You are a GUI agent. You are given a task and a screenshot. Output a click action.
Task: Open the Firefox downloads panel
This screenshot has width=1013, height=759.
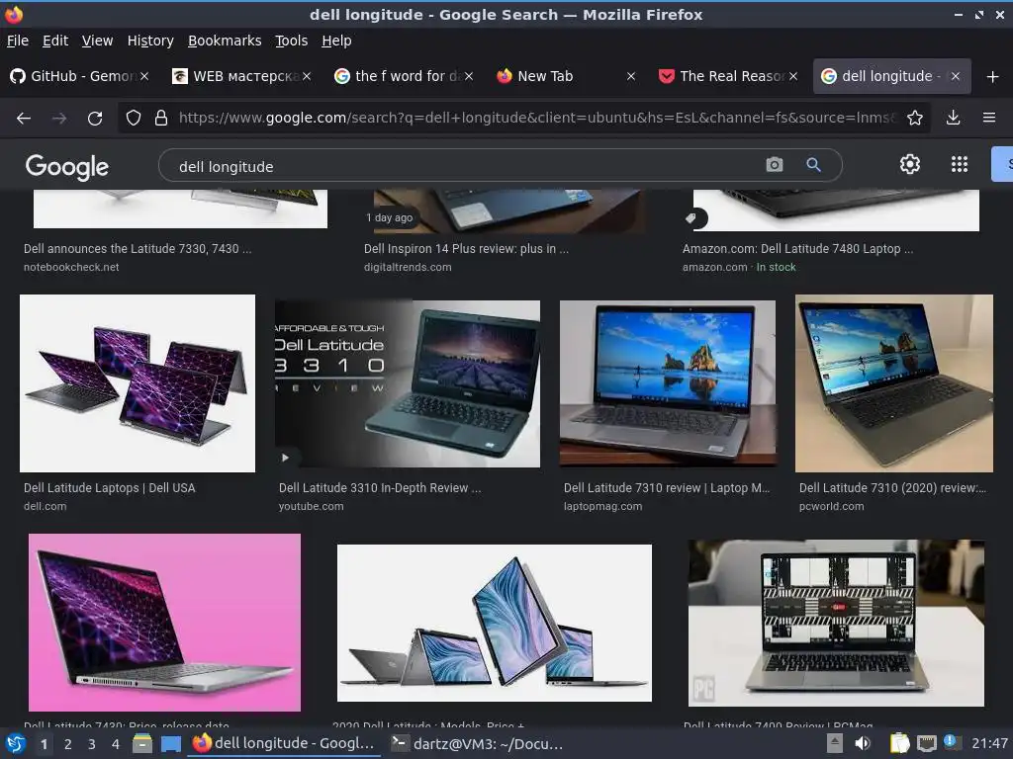953,118
